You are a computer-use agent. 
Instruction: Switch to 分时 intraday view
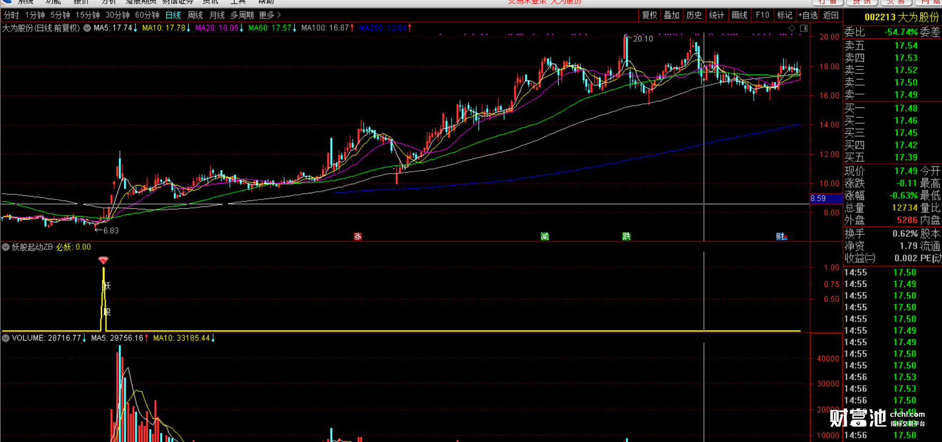(11, 16)
